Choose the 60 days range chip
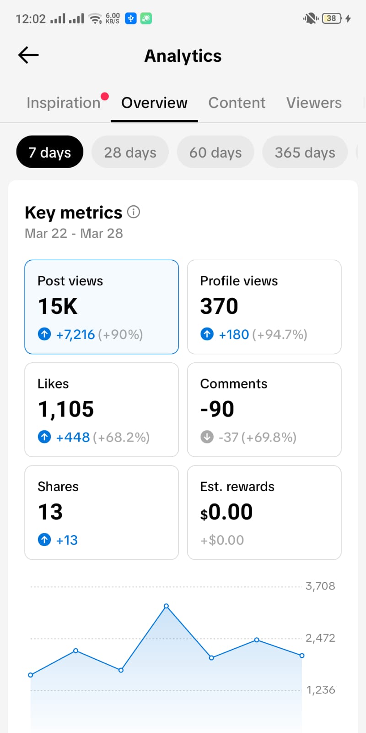This screenshot has width=366, height=733. [215, 152]
